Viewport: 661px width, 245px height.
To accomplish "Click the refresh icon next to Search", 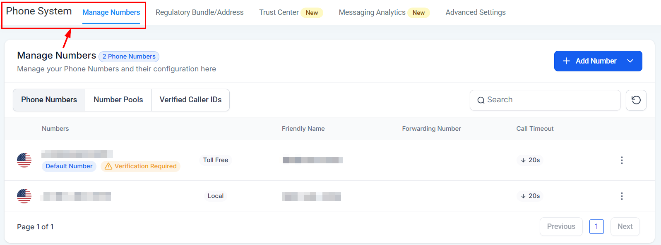I will (636, 100).
